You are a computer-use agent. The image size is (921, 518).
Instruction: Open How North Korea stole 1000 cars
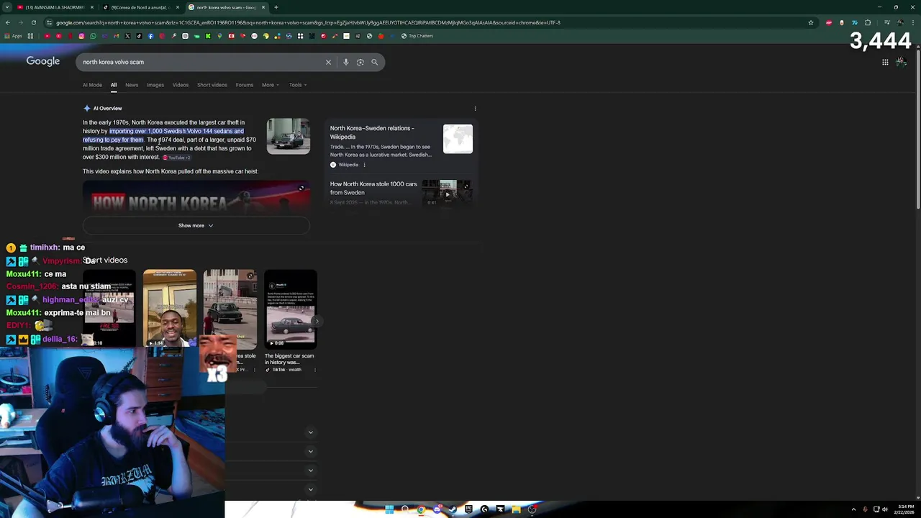coord(373,188)
